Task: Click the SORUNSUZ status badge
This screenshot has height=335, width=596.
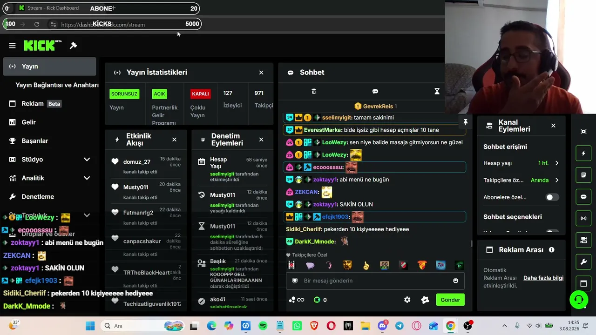Action: pos(124,94)
